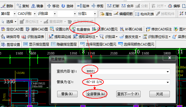Image resolution: width=186 pixels, height=107 pixels.
Task: Click the 合并 merge tool
Action: pos(127,6)
